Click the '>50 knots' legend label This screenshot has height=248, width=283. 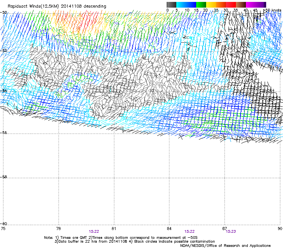coord(272,10)
